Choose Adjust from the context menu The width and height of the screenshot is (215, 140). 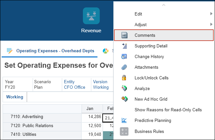pos(164,25)
